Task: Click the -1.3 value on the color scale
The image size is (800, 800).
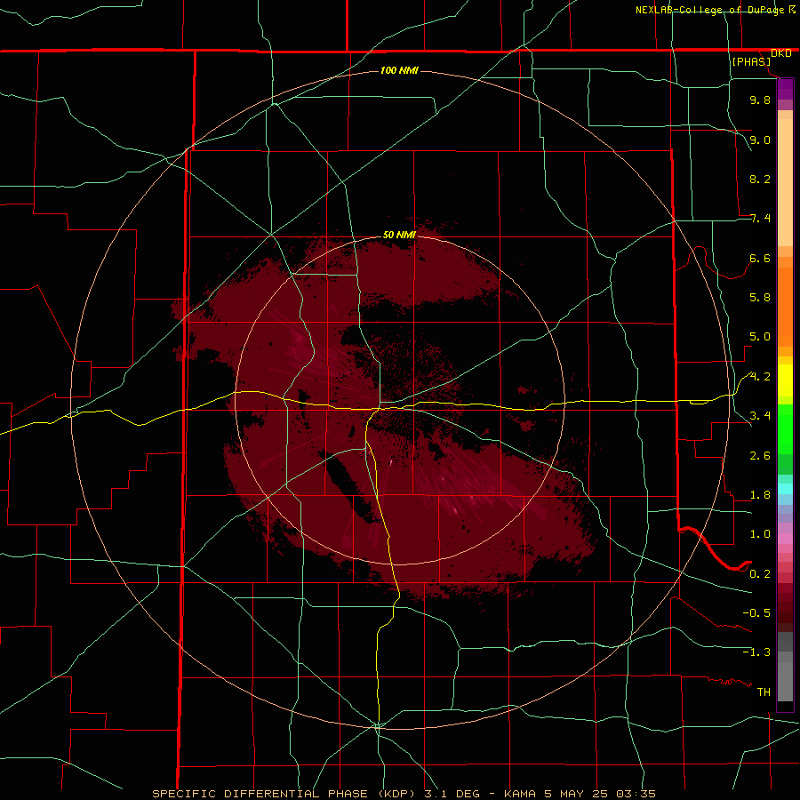Action: [x=756, y=652]
